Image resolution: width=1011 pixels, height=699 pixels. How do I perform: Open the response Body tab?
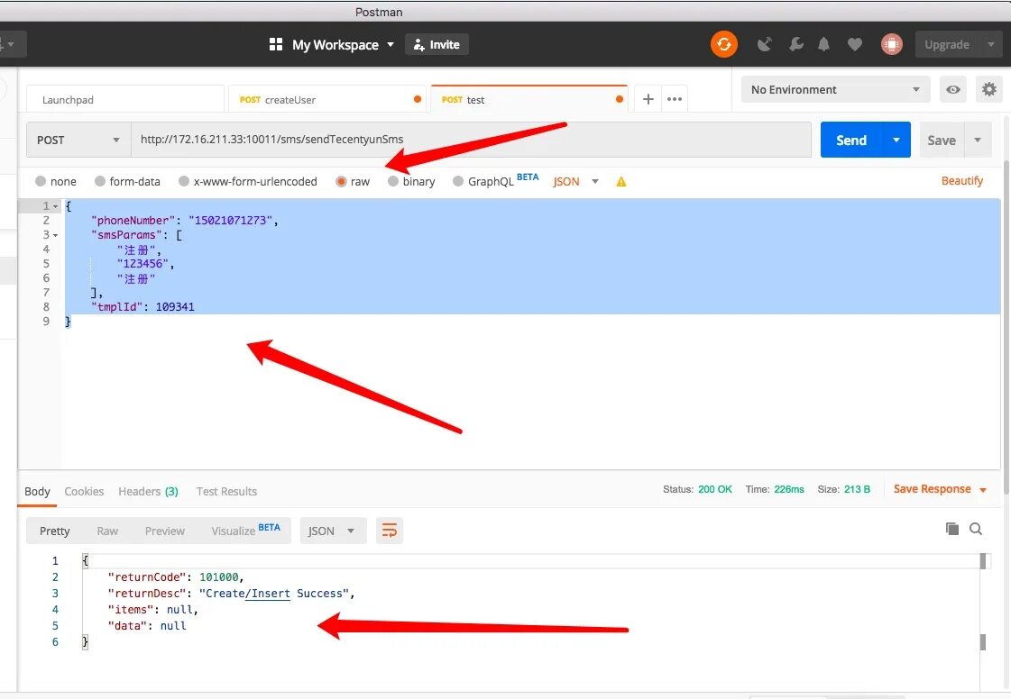(37, 492)
